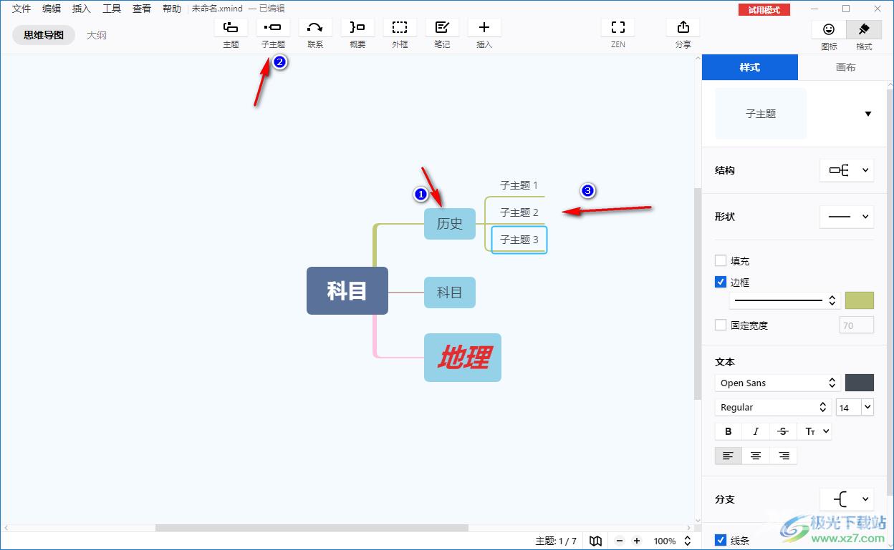
Task: Open the text case (Tт) dropdown
Action: (x=814, y=431)
